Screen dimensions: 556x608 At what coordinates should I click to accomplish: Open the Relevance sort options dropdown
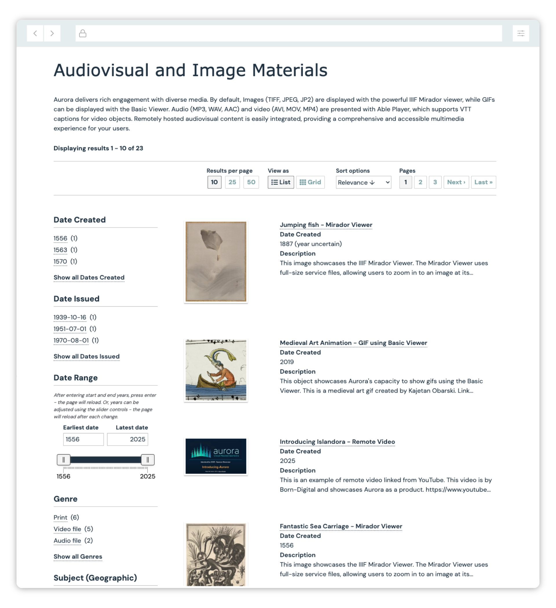point(364,183)
